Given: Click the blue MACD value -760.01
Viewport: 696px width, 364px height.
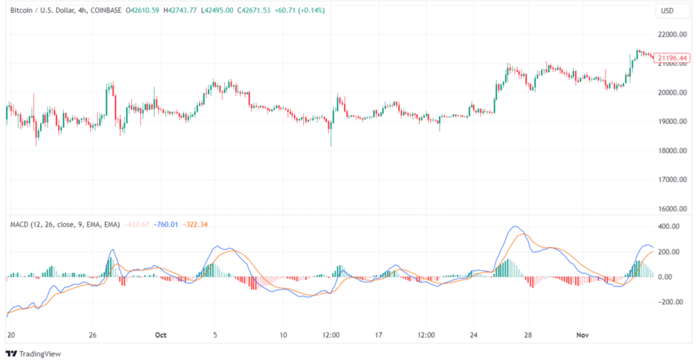Looking at the screenshot, I should pyautogui.click(x=167, y=224).
